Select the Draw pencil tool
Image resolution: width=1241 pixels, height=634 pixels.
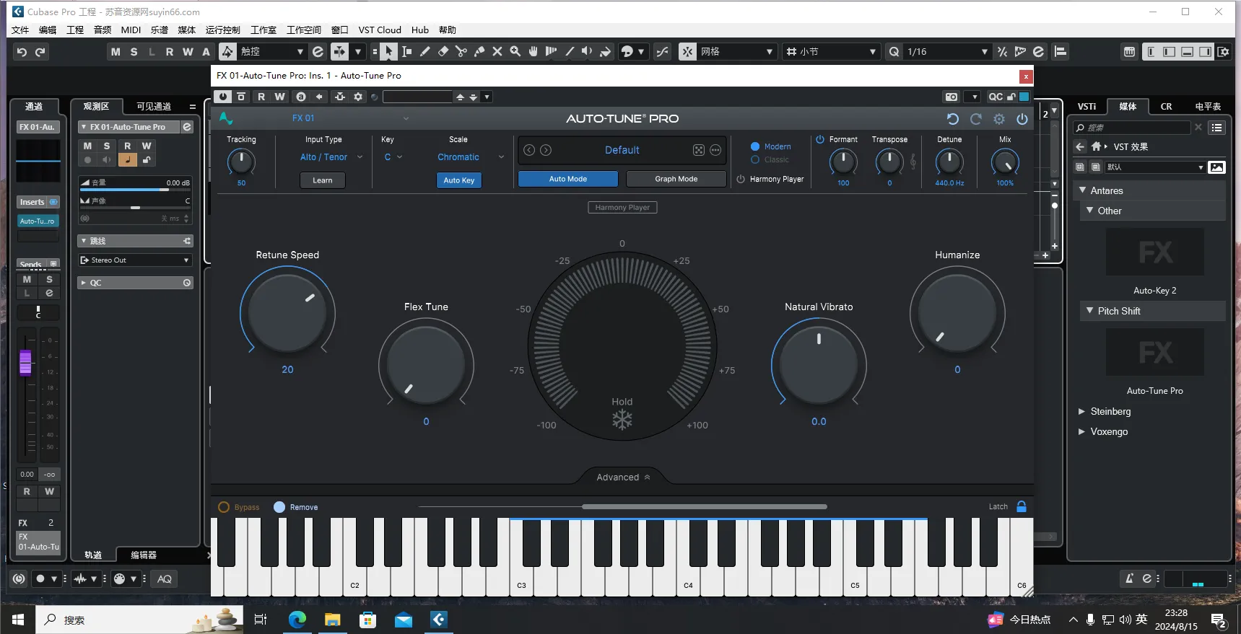(425, 51)
